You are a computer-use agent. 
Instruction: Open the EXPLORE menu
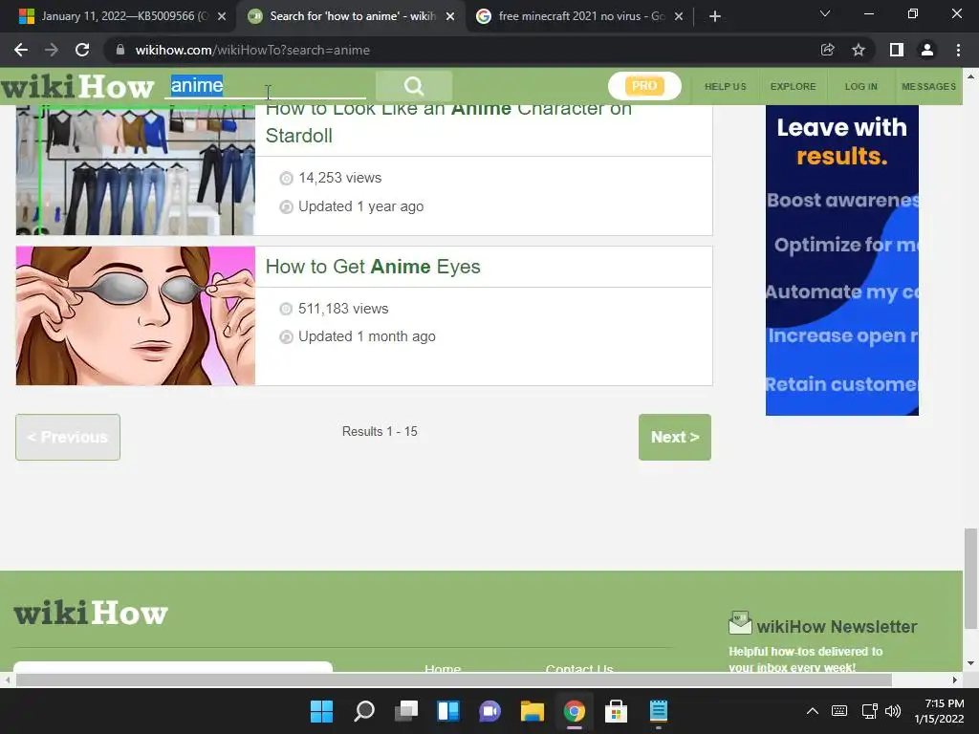pyautogui.click(x=793, y=86)
